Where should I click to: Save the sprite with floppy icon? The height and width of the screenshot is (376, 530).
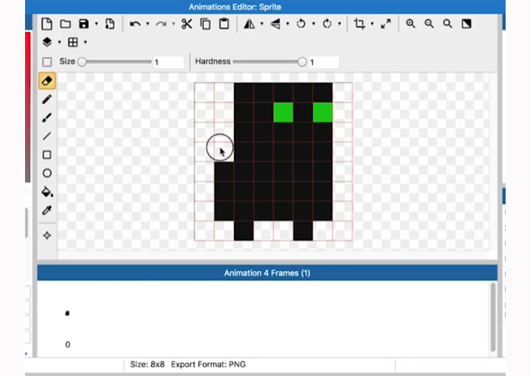click(83, 24)
